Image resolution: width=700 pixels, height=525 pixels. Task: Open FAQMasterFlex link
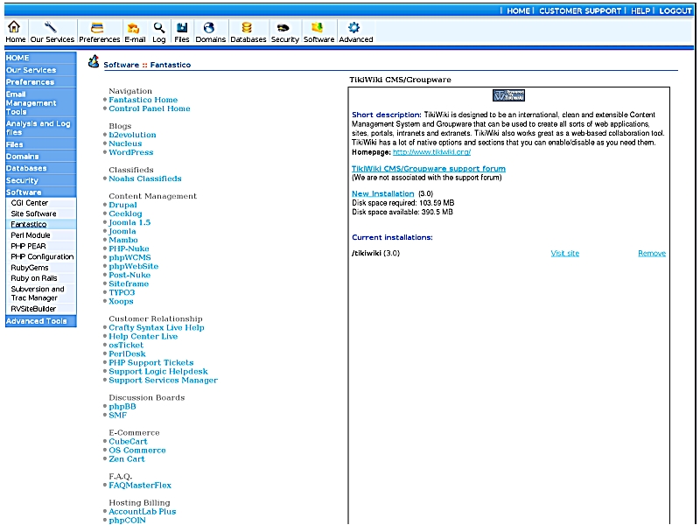[140, 486]
